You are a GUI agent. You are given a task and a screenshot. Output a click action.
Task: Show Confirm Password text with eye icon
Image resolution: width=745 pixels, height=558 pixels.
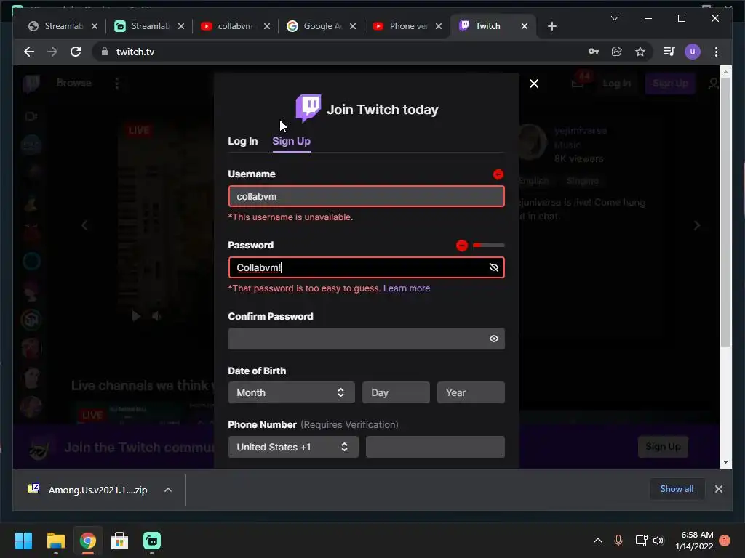pos(494,339)
